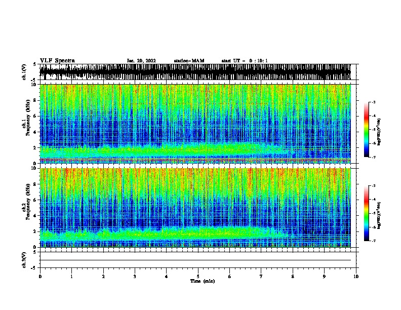The image size is (401, 310).
Task: Click the -7 label on ch.2 colorbar
Action: pyautogui.click(x=373, y=241)
